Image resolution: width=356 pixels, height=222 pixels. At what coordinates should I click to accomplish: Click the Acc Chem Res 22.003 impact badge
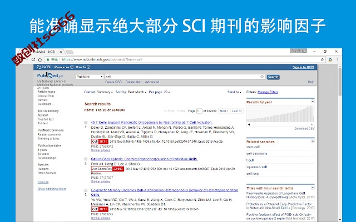pos(107,169)
